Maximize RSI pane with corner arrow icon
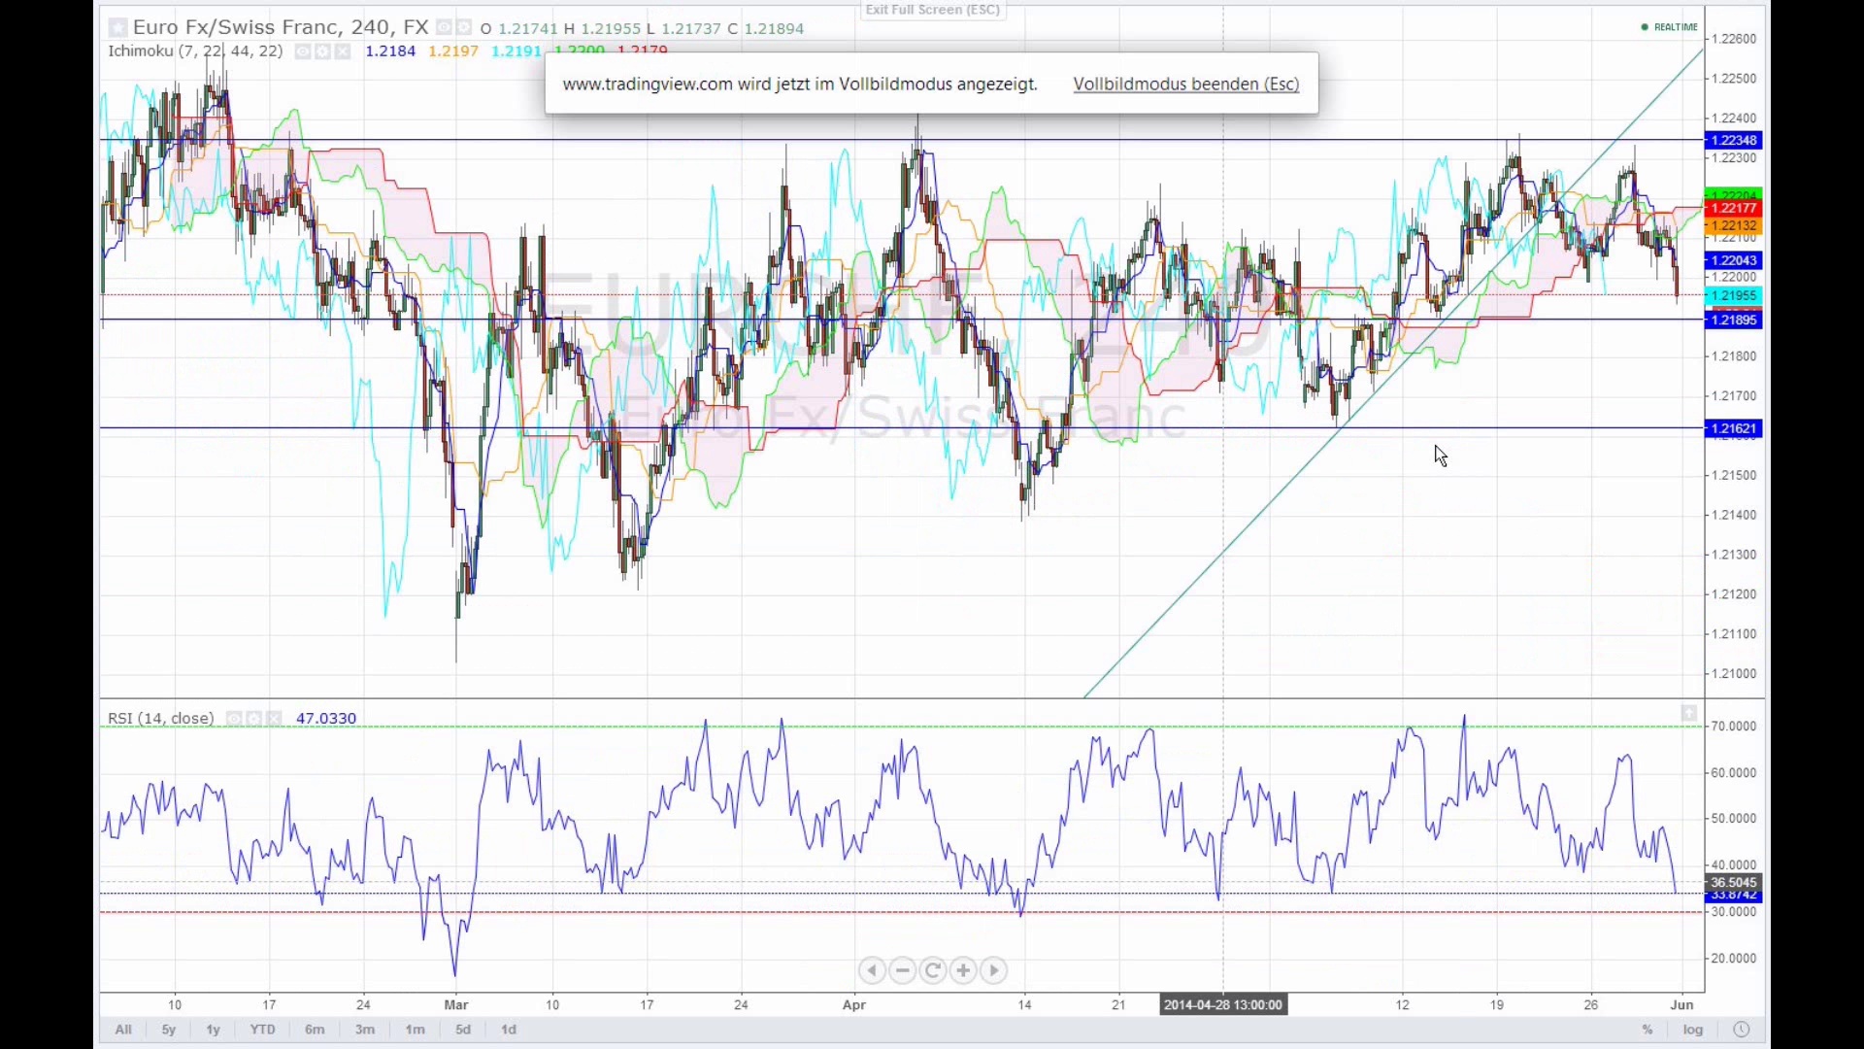Viewport: 1864px width, 1049px height. point(1689,714)
